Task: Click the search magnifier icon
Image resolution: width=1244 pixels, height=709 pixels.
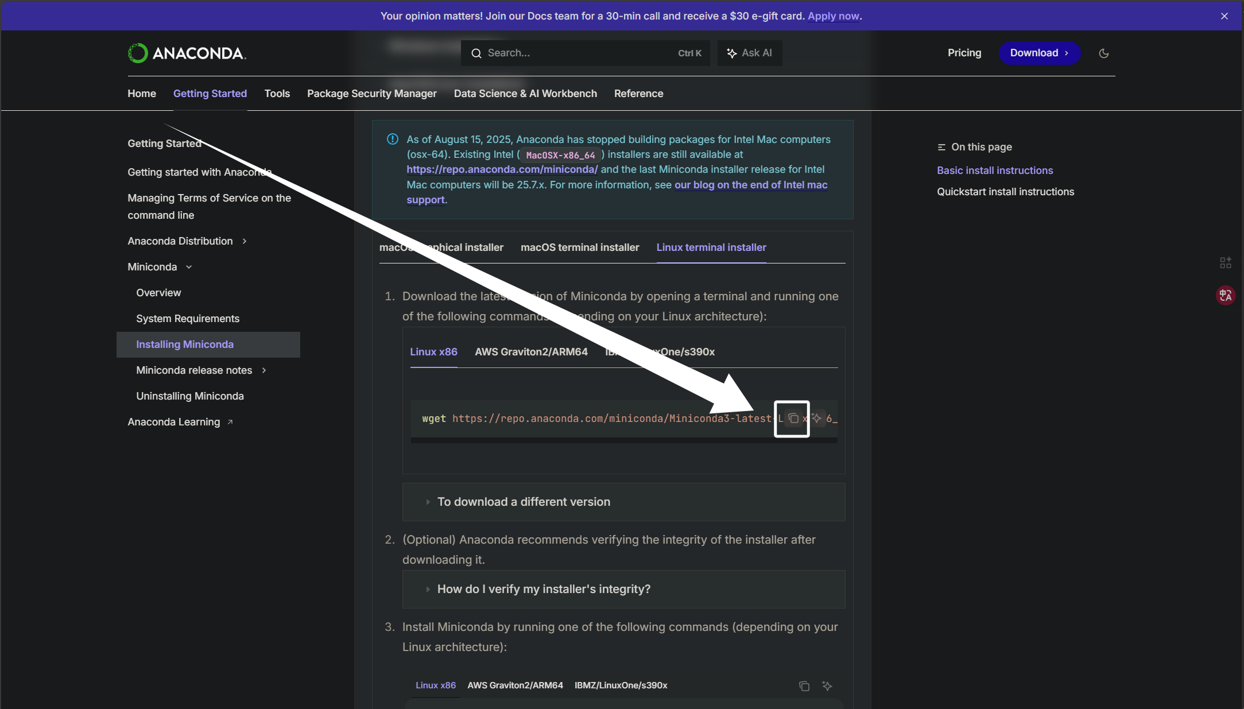Action: pos(476,53)
